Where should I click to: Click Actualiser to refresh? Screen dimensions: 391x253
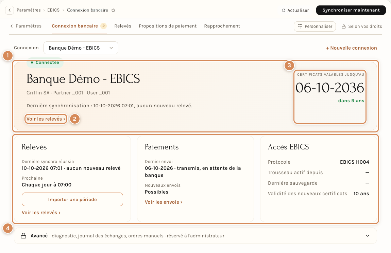pyautogui.click(x=295, y=10)
